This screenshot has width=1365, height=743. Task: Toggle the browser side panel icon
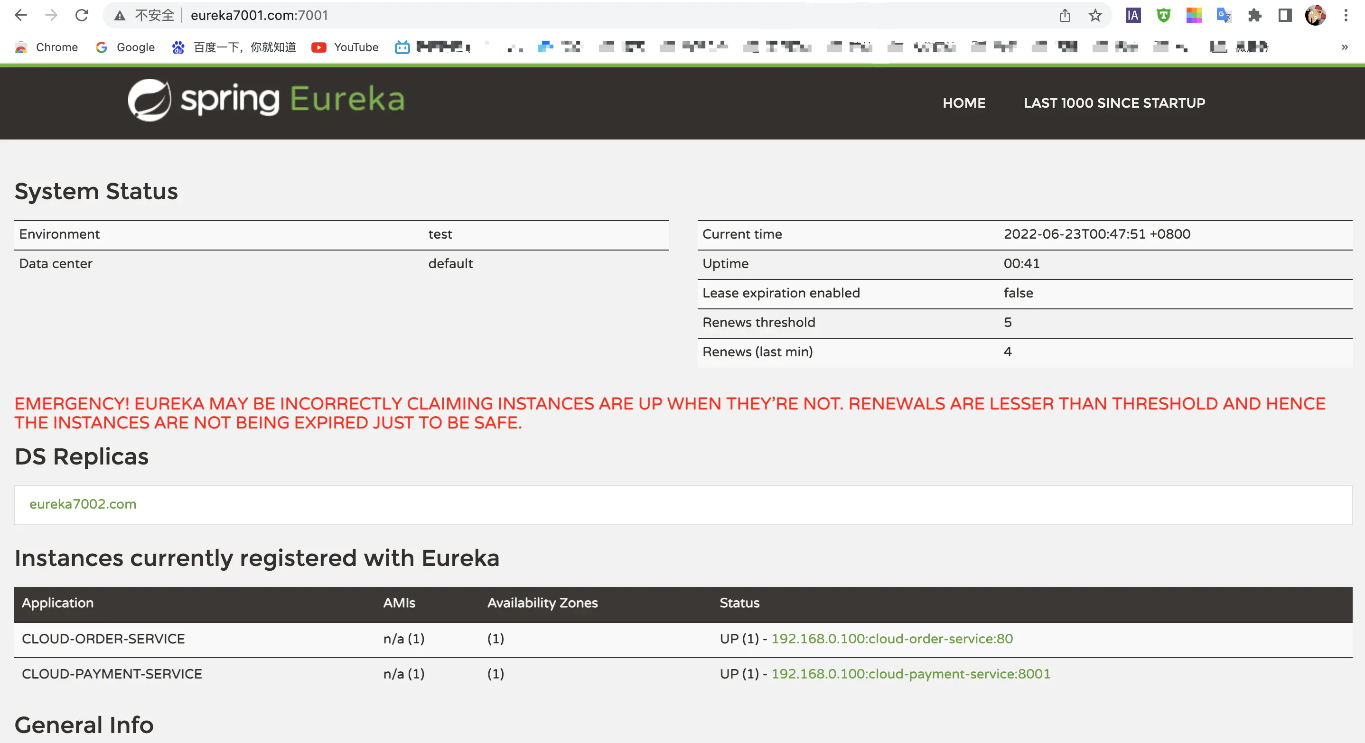coord(1285,15)
